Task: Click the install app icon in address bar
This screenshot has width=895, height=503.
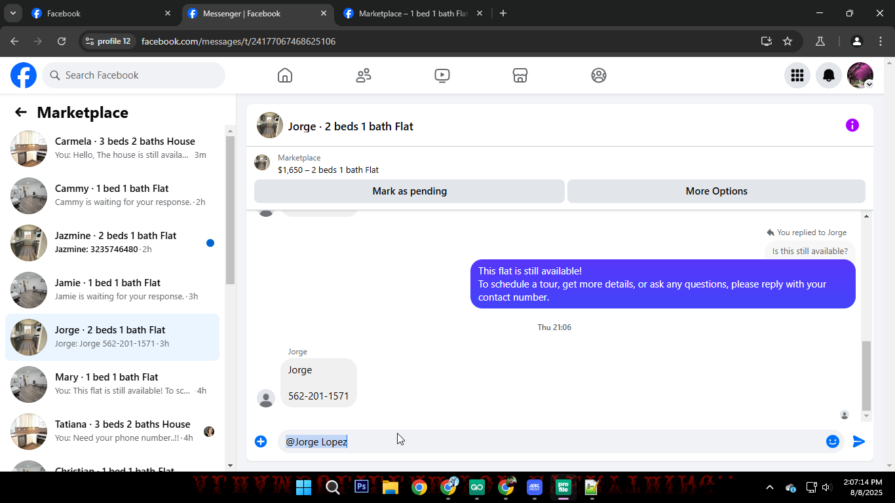Action: 767,41
